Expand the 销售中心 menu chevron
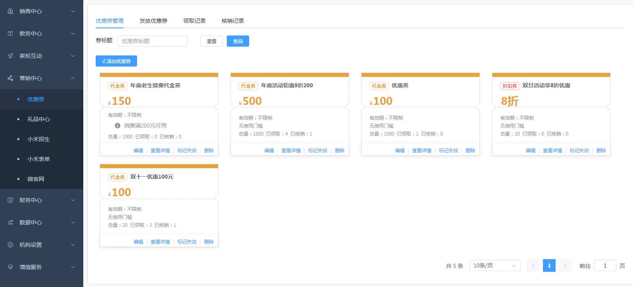The image size is (633, 287). pos(73,11)
